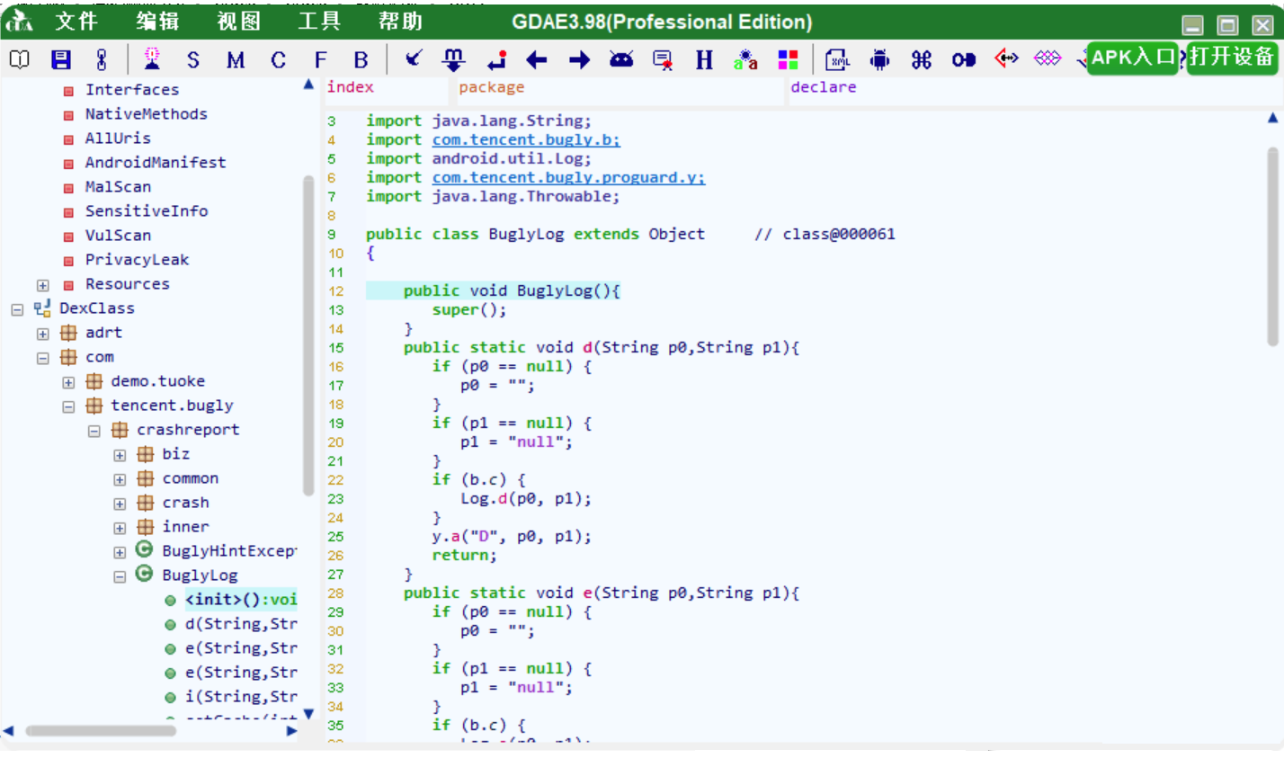Collapse the com package node

point(42,358)
